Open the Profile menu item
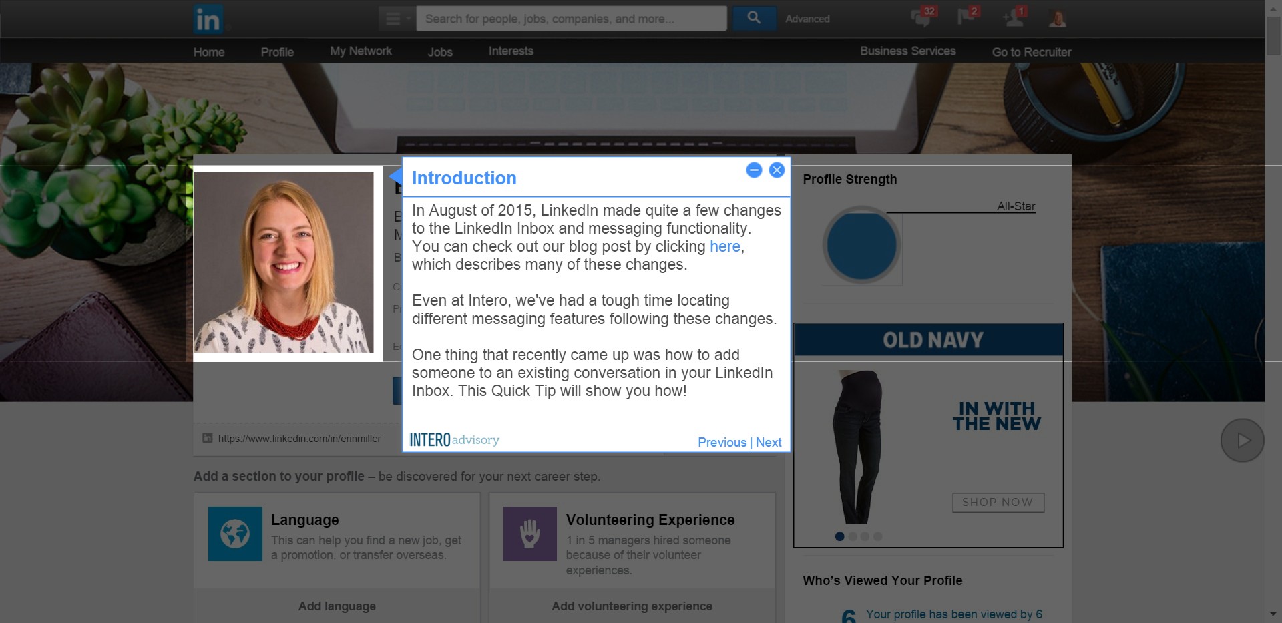The image size is (1282, 623). pos(277,52)
